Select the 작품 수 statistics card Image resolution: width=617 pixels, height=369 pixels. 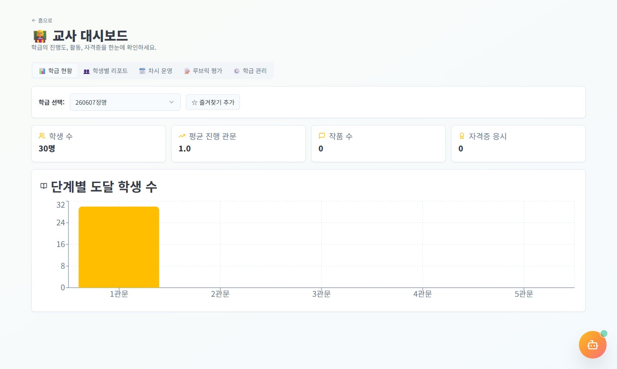coord(378,144)
